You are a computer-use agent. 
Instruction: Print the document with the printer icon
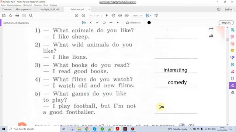tap(17, 15)
